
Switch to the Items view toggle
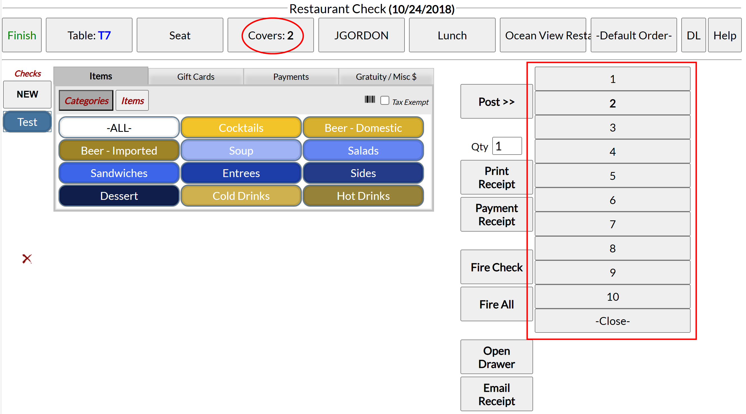132,101
